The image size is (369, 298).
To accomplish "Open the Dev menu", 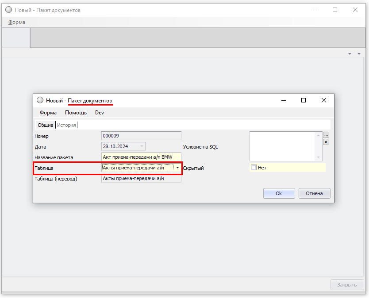I will point(100,113).
